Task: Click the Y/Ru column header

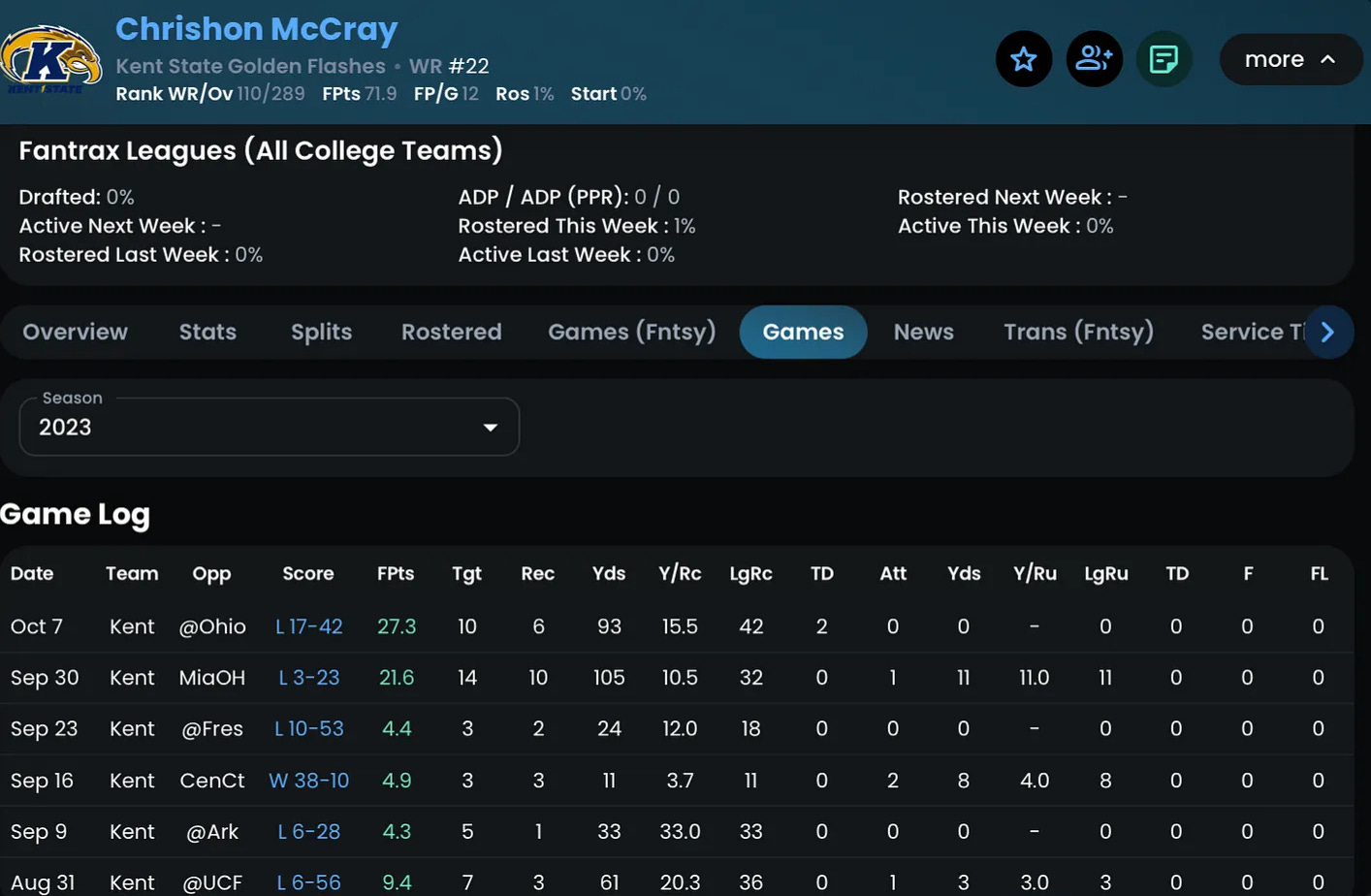Action: point(1035,573)
